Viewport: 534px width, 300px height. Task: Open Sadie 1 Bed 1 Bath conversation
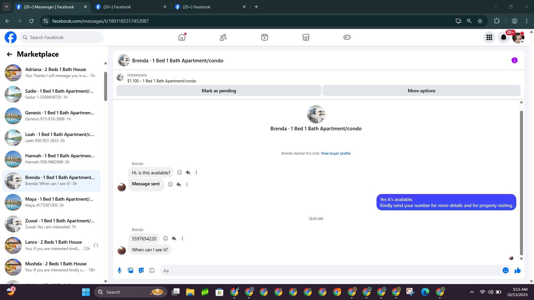(x=52, y=94)
